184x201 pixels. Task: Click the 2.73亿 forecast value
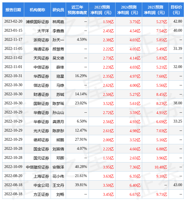pos(108,58)
